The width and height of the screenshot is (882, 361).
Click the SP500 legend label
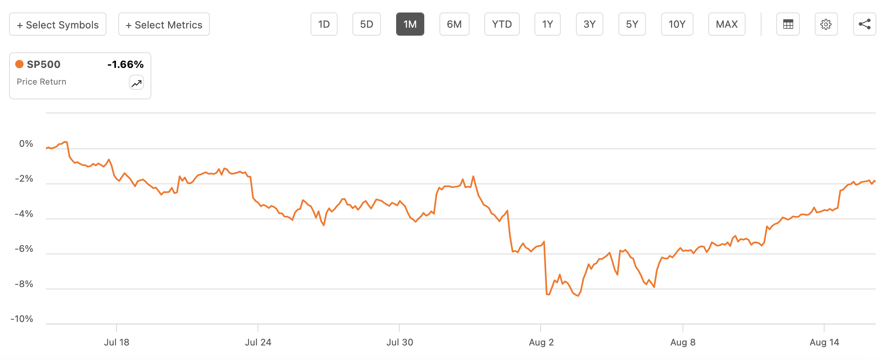[44, 64]
